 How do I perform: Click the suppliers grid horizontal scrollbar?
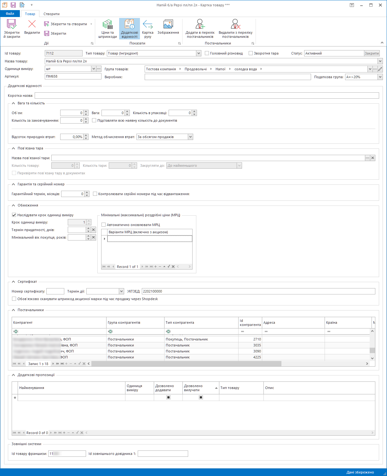pos(186,364)
